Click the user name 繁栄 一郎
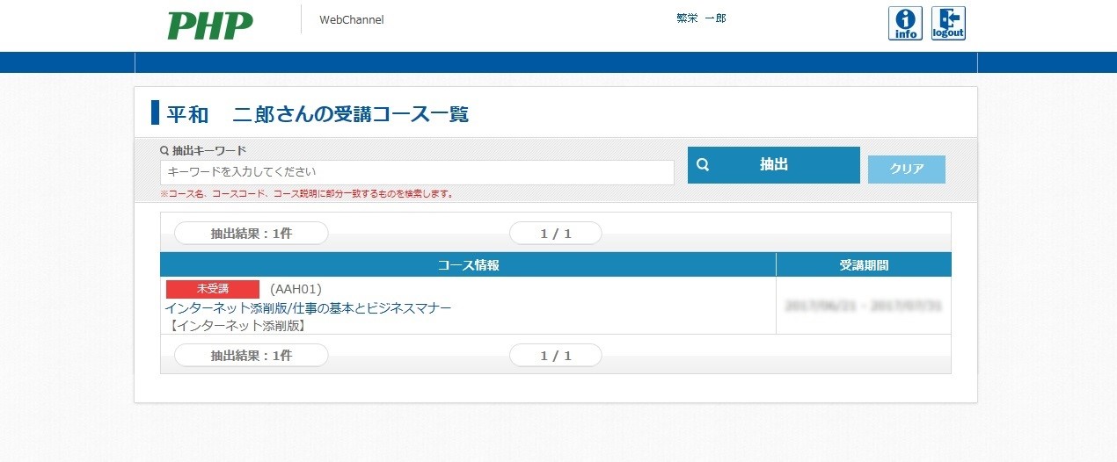Image resolution: width=1117 pixels, height=462 pixels. [701, 18]
